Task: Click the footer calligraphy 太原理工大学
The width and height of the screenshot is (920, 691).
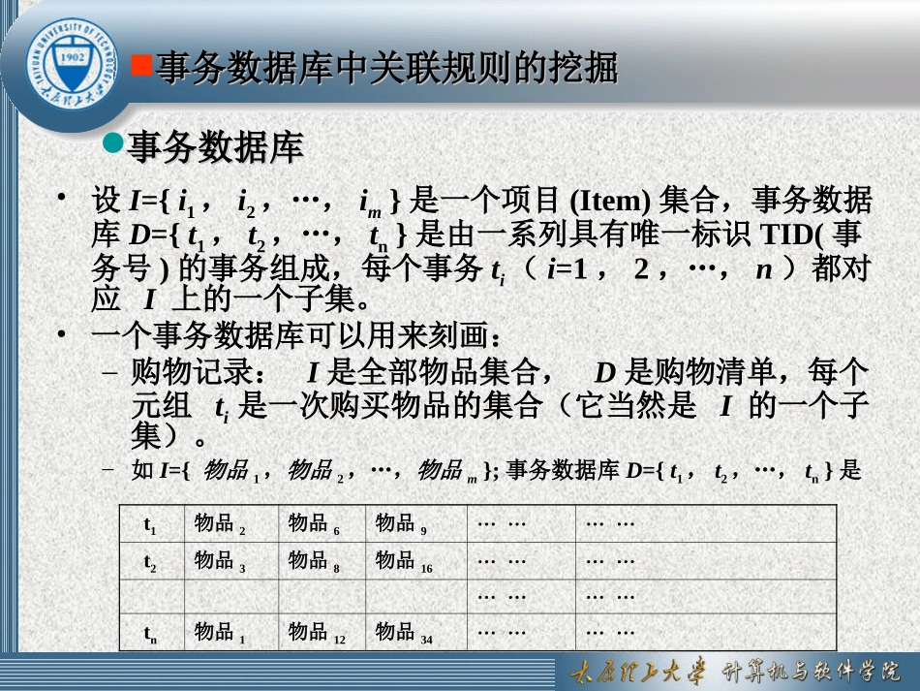Action: (638, 672)
